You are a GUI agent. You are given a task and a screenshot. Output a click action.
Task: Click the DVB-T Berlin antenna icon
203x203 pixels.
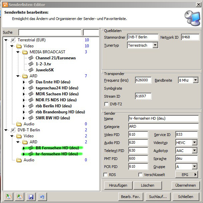[13, 130]
